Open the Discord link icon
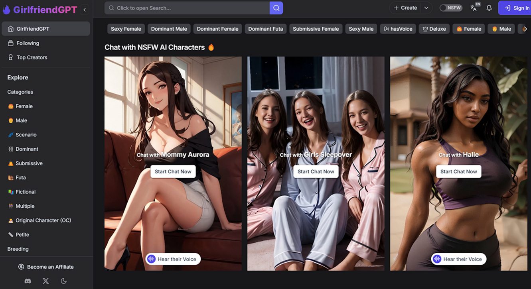Viewport: 531px width, 289px height. click(28, 281)
